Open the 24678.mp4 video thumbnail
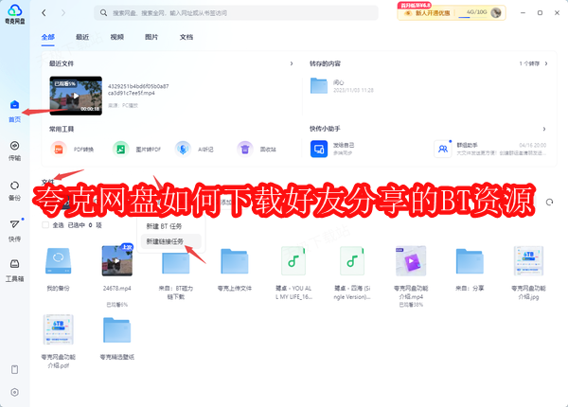Screen dimensions: 568x407 point(117,260)
